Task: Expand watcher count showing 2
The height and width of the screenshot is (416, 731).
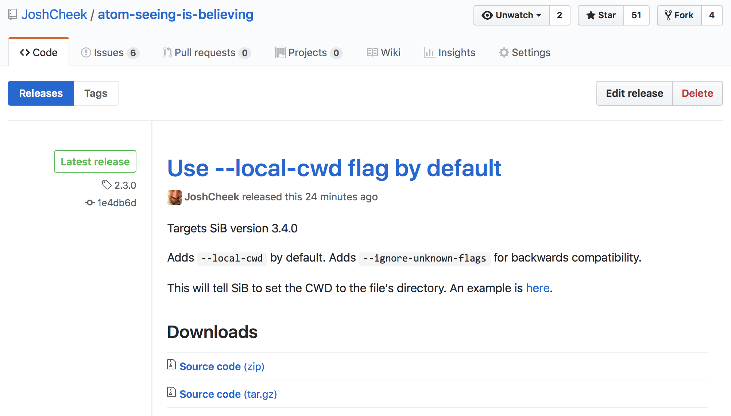Action: click(x=560, y=15)
